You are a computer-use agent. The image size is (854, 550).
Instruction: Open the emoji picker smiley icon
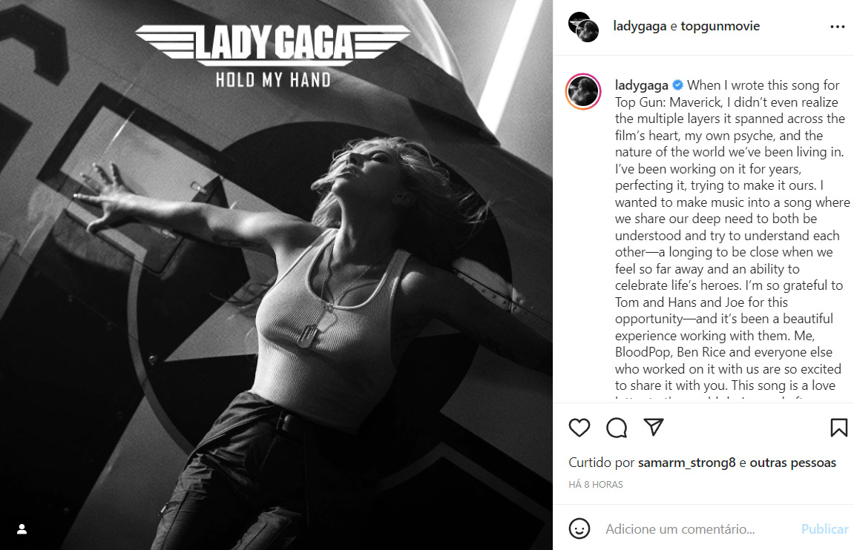pos(579,529)
